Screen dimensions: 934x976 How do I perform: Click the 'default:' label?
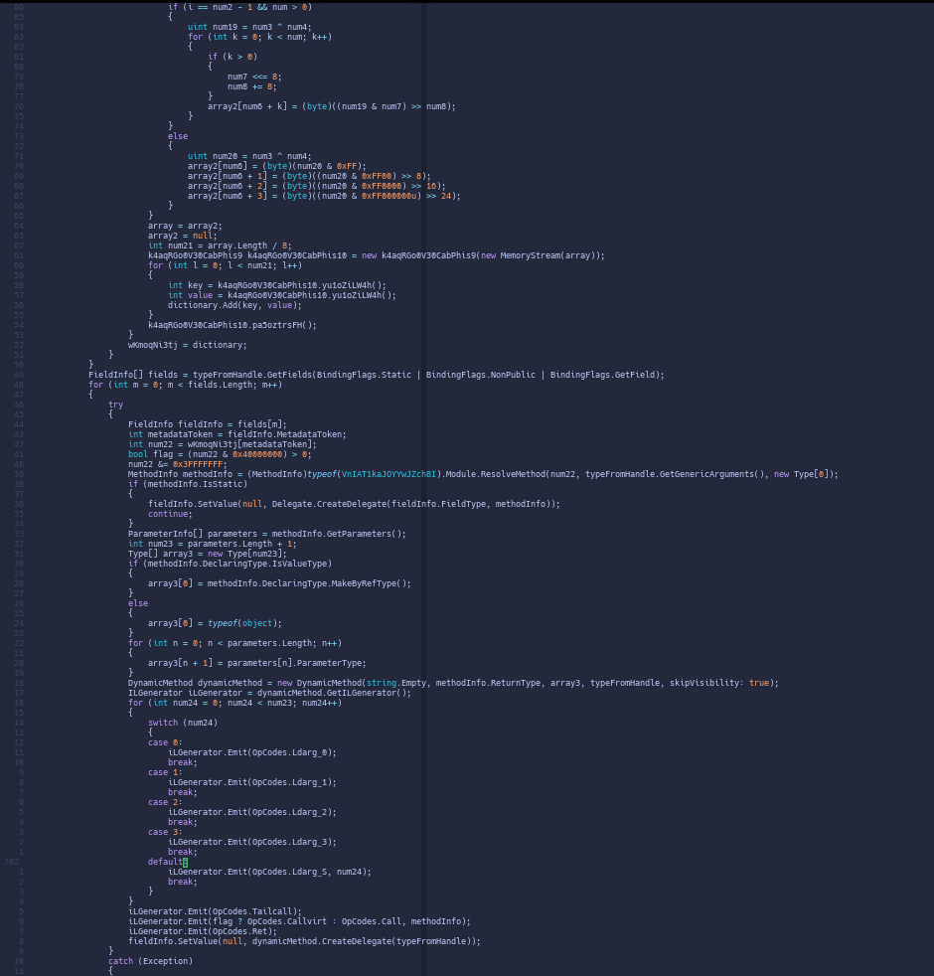167,864
